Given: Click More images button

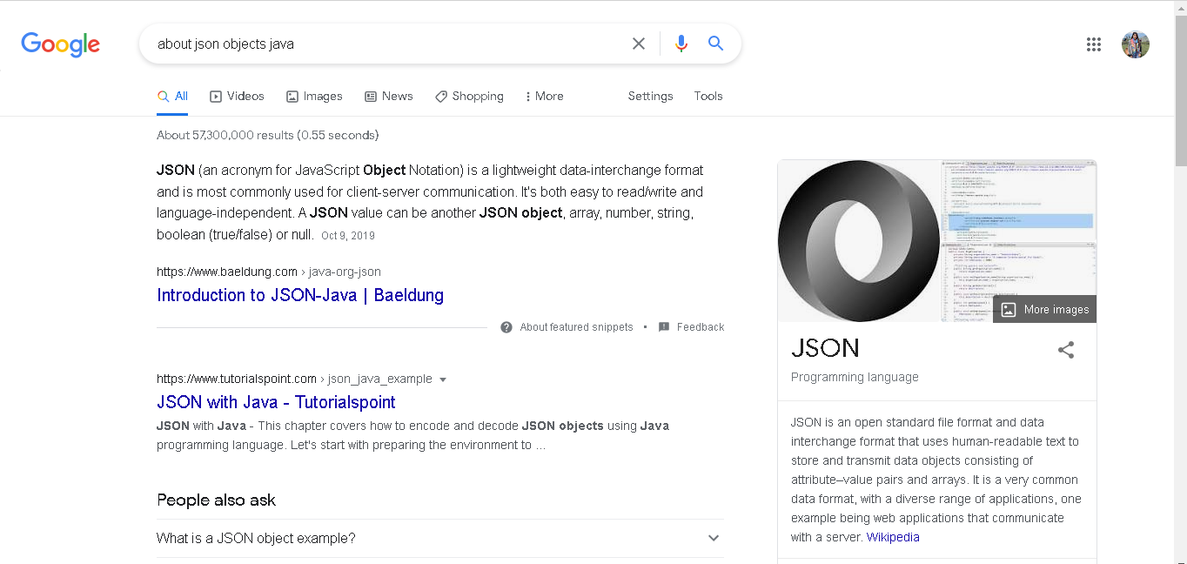Looking at the screenshot, I should tap(1044, 309).
